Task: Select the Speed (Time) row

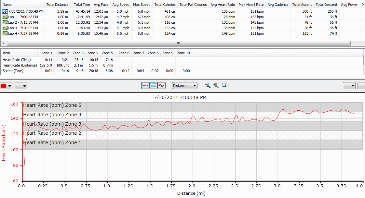Action: (97, 71)
